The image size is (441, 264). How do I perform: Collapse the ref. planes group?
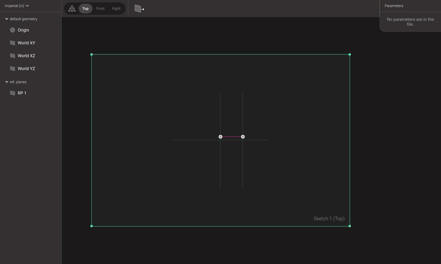pos(7,82)
